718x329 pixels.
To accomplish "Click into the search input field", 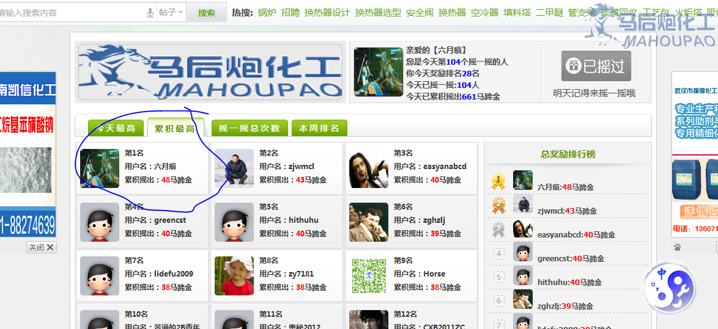I will point(73,12).
